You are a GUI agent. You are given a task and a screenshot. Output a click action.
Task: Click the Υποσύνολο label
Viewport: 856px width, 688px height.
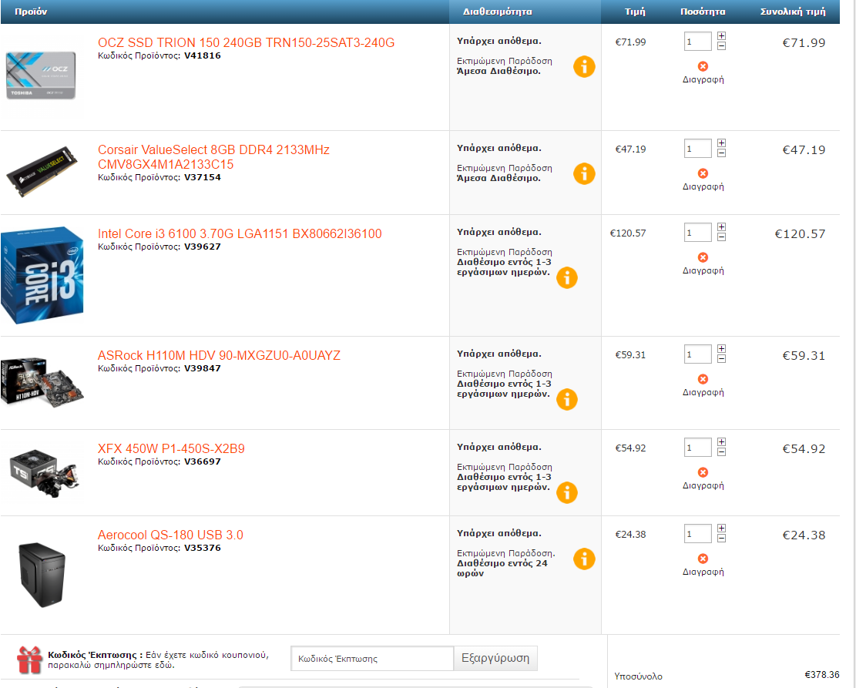coord(638,676)
